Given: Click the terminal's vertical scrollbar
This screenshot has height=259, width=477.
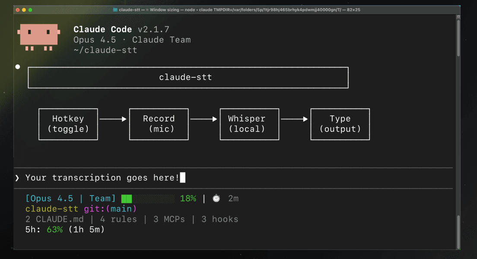Looking at the screenshot, I should click(x=458, y=130).
